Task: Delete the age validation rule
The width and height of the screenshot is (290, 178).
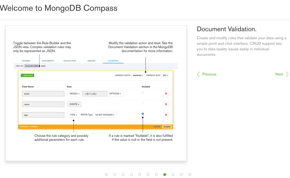Action: tap(166, 115)
